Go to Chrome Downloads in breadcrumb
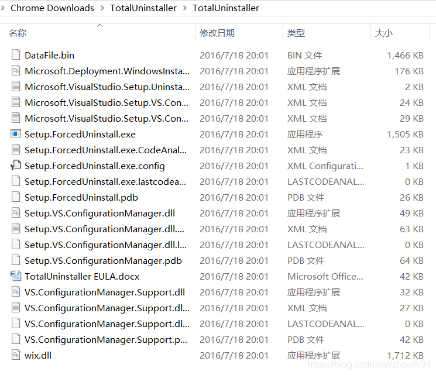 tap(52, 8)
